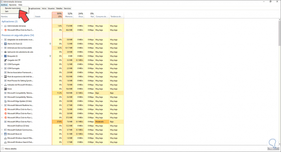This screenshot has height=152, width=281.
Task: Sort by the Tendencia de... column header
Action: (117, 15)
